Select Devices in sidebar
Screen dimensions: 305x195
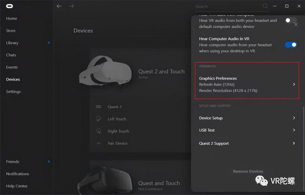(13, 80)
